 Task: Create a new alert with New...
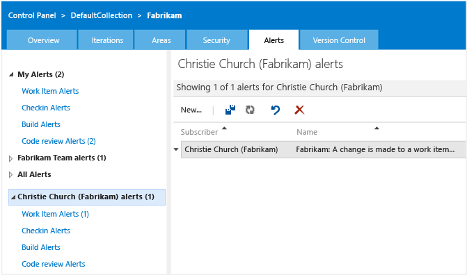191,110
